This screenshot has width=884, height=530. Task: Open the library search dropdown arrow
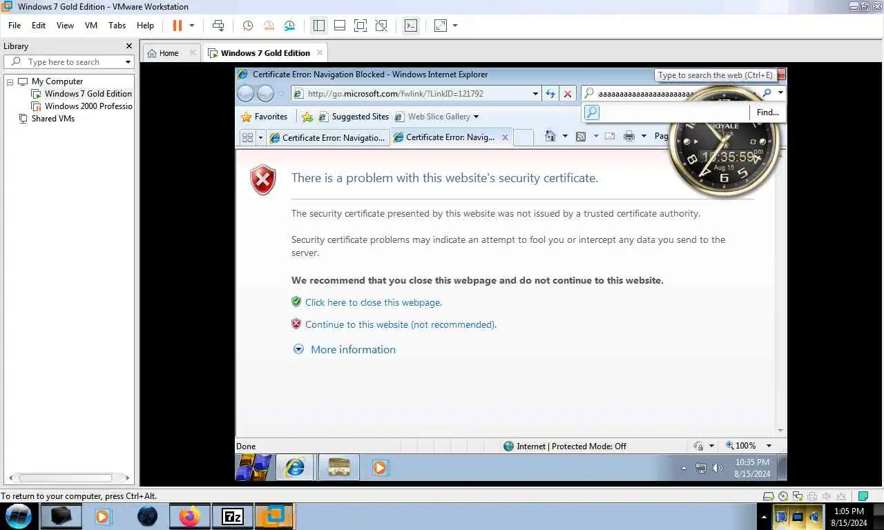128,62
